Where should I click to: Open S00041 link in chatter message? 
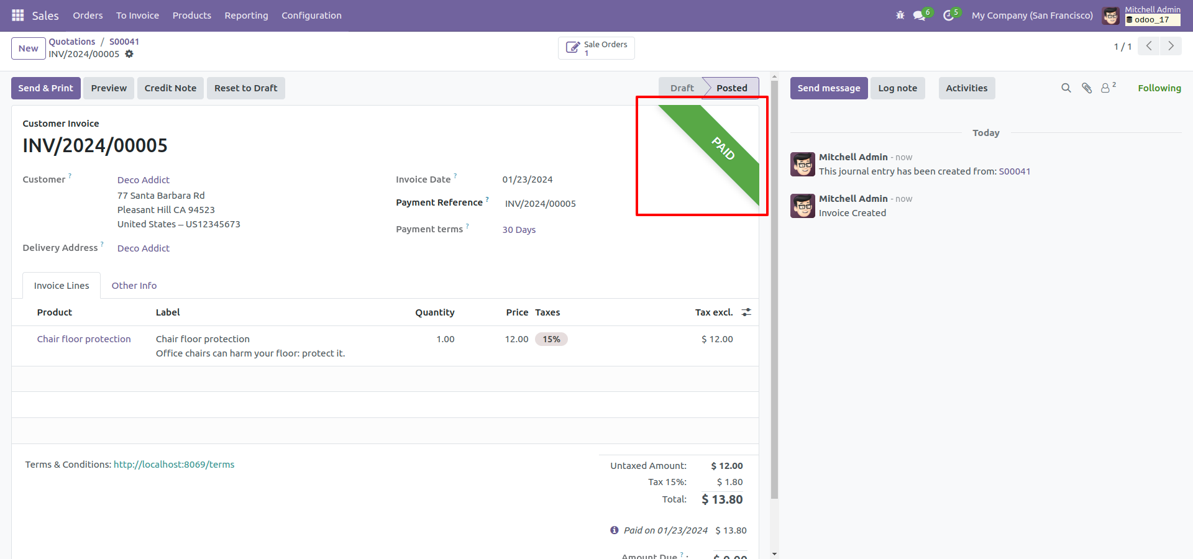coord(1015,171)
